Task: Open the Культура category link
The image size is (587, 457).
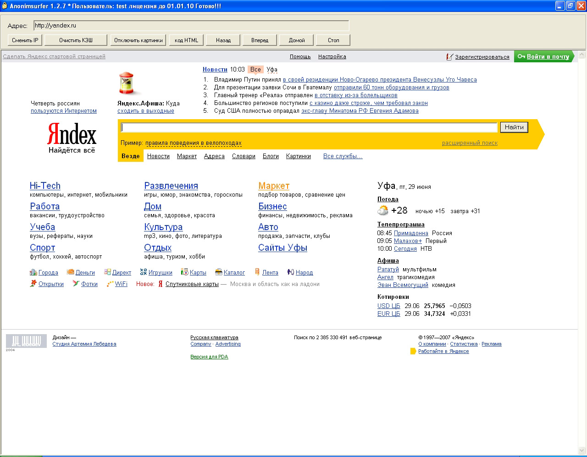Action: click(163, 227)
